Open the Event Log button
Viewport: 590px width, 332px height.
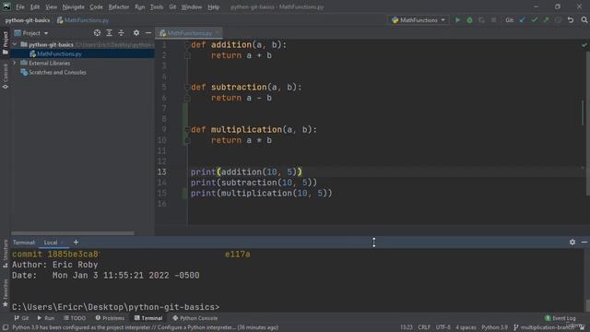[560, 318]
